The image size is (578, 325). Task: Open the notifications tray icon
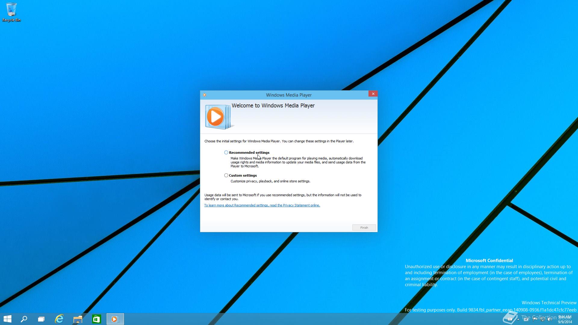510,319
